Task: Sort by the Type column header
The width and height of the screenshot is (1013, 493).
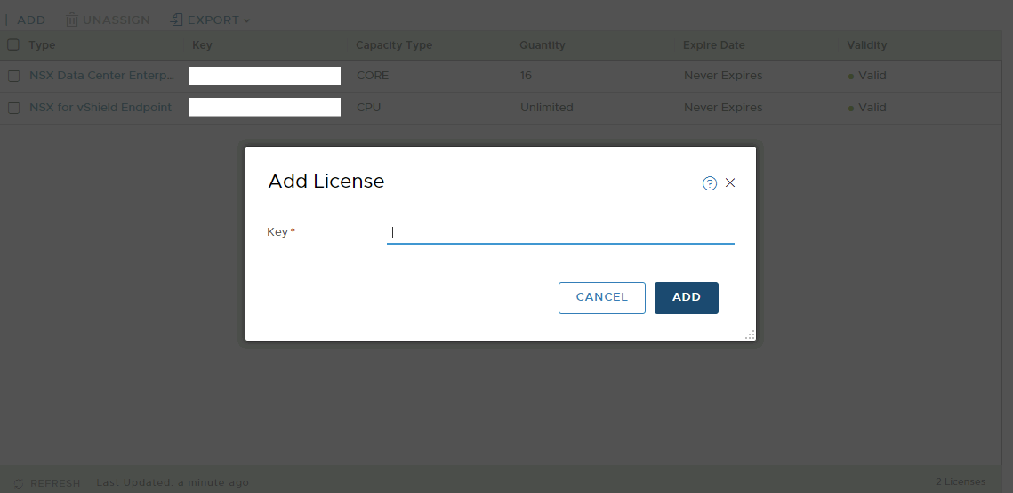Action: (x=42, y=45)
